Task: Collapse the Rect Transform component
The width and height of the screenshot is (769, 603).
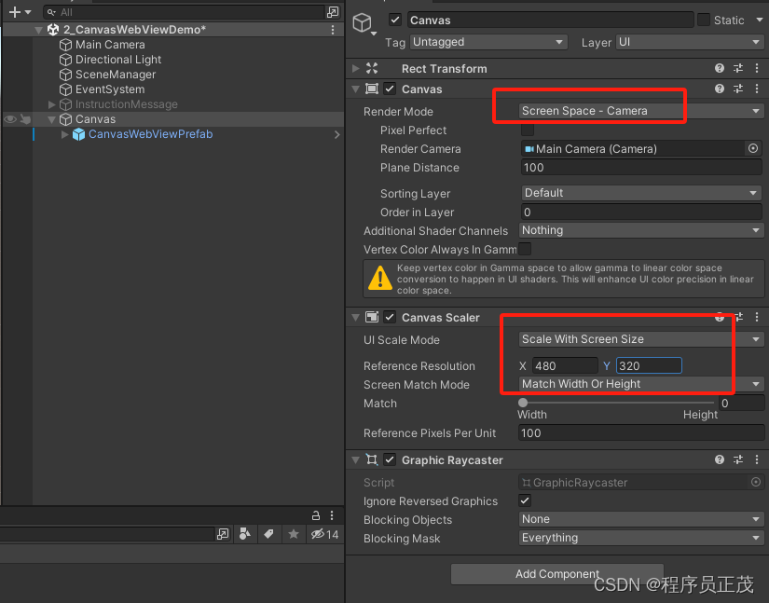Action: (354, 67)
